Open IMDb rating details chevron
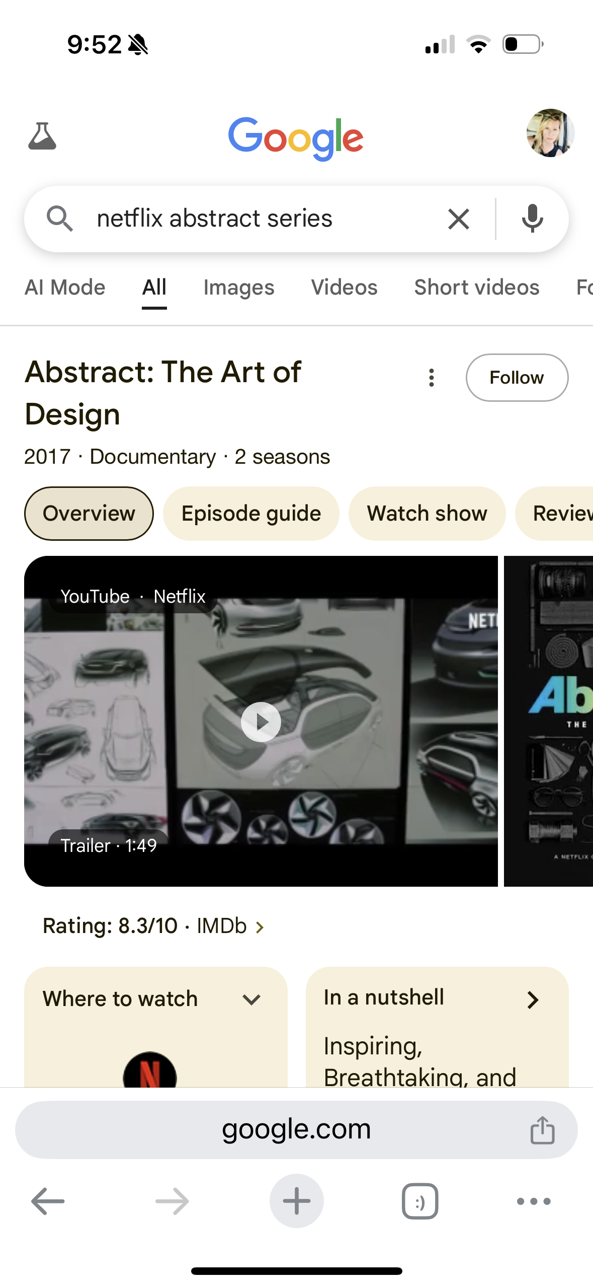593x1287 pixels. pyautogui.click(x=260, y=927)
